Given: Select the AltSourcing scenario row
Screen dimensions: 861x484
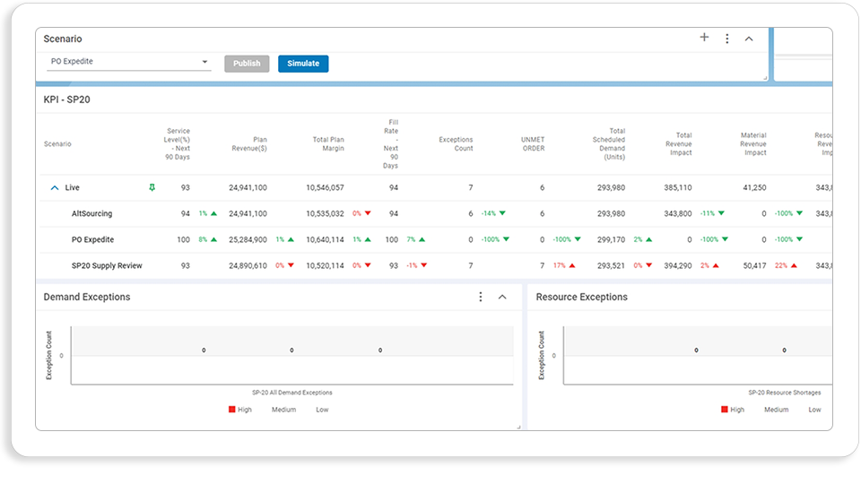Looking at the screenshot, I should pyautogui.click(x=436, y=213).
